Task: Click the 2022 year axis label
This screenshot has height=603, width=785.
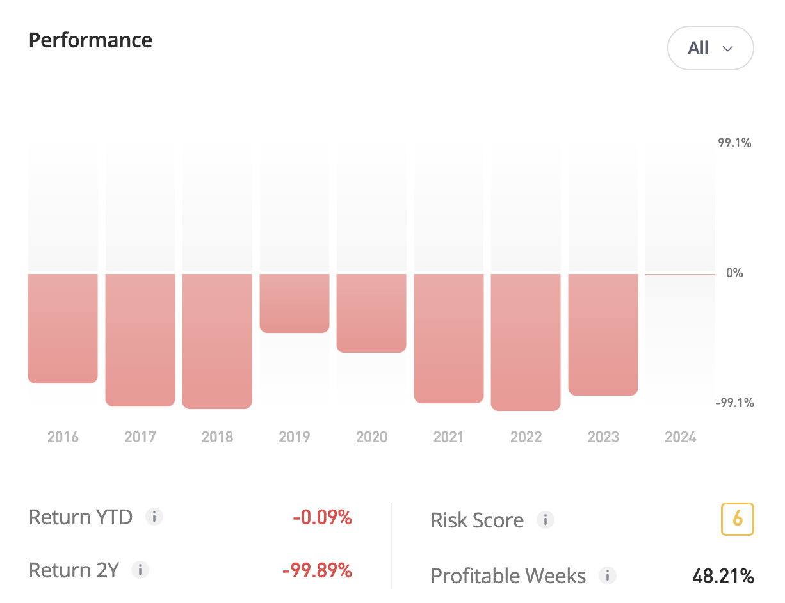Action: click(526, 437)
